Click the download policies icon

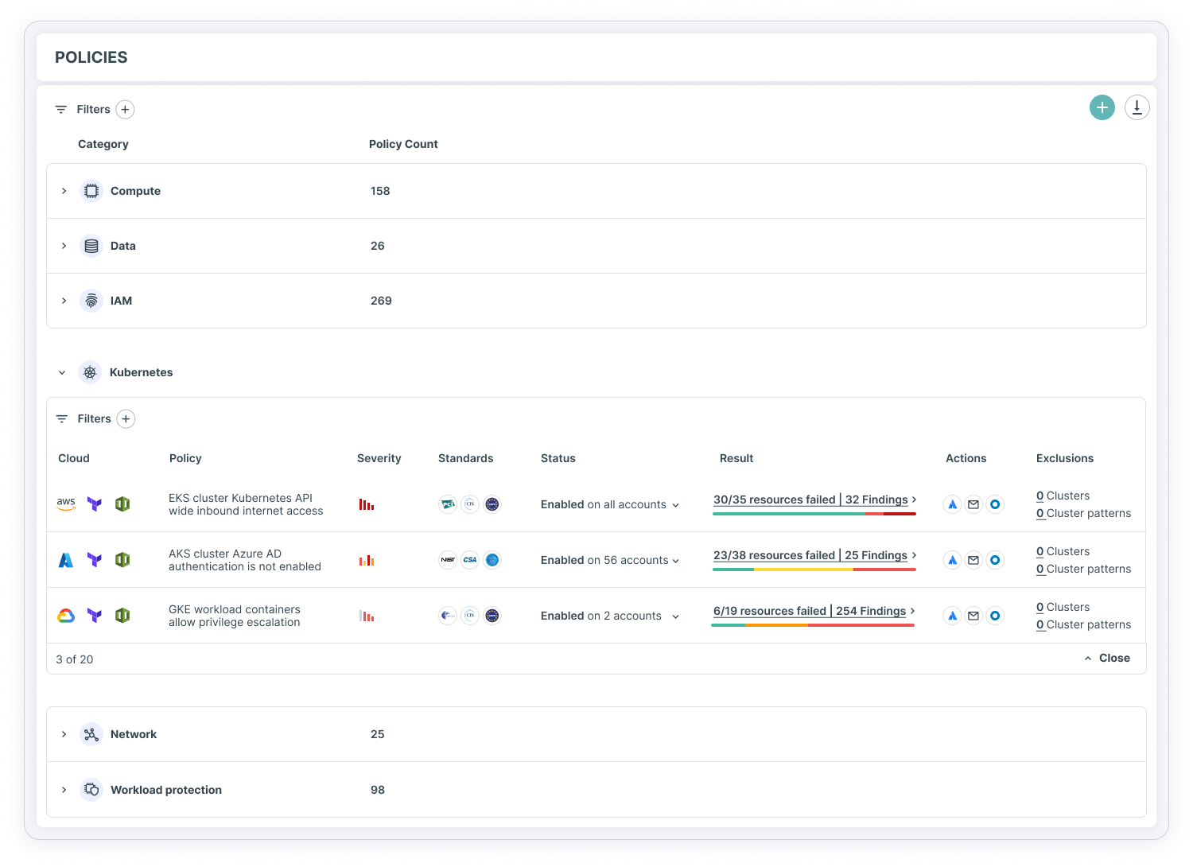click(1137, 107)
